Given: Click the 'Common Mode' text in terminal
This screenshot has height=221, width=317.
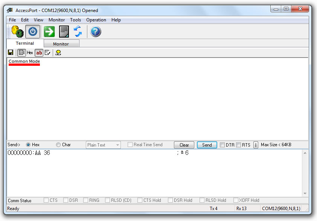Looking at the screenshot, I should click(x=24, y=61).
